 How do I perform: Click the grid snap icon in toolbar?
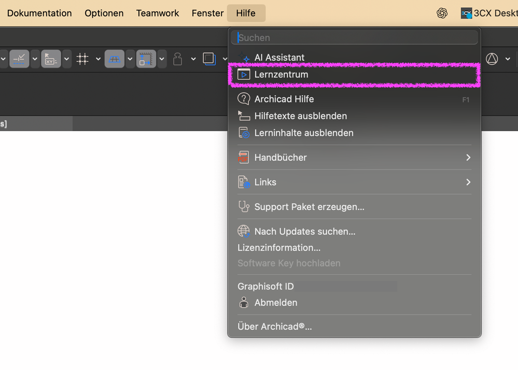pos(82,59)
